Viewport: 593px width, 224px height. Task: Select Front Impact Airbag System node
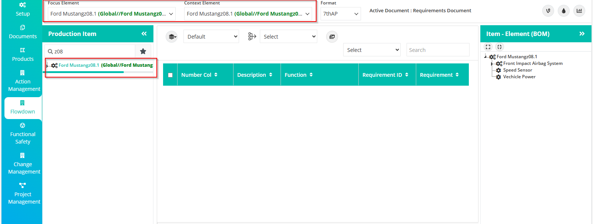point(533,63)
